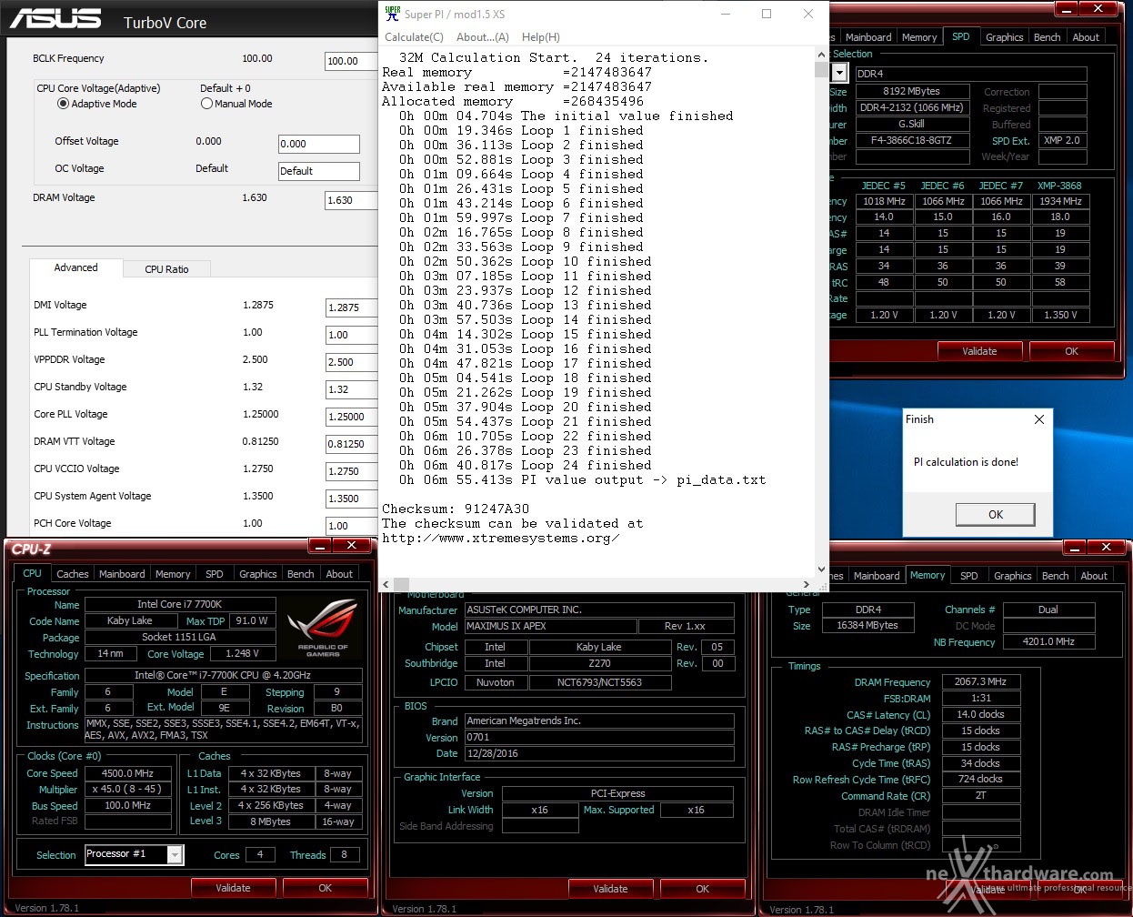Open Bench tab in CPU-Z CPU window

(x=301, y=574)
